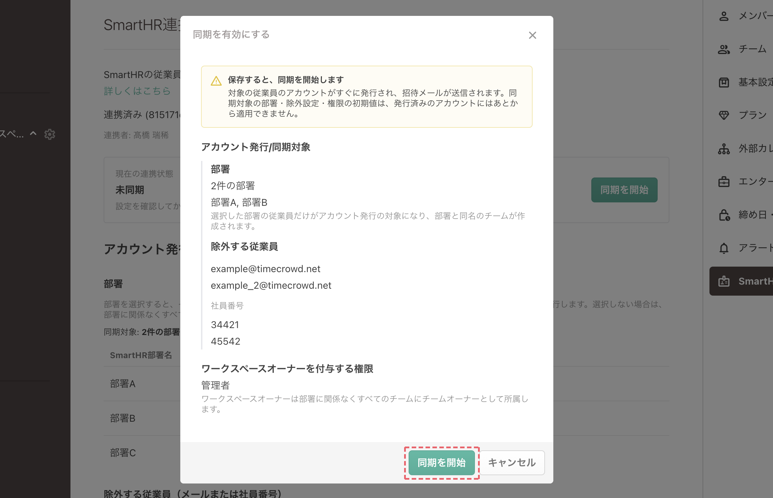The width and height of the screenshot is (773, 498).
Task: Click SmartHR部署名 column header
Action: (x=141, y=355)
